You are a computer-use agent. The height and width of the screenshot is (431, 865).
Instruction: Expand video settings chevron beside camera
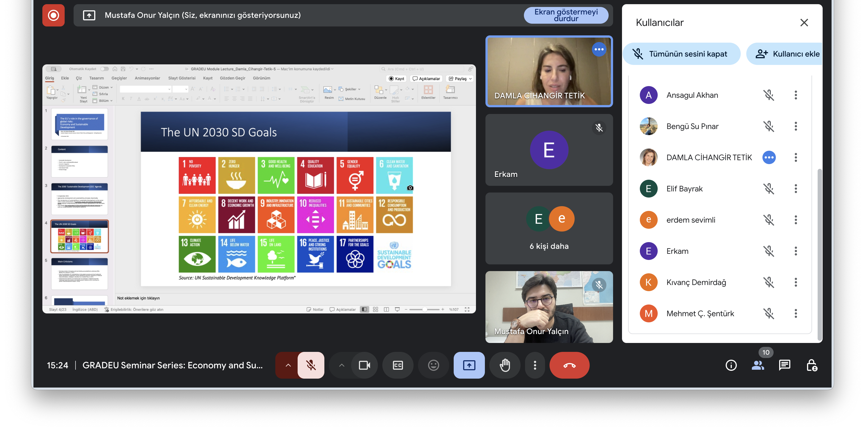[341, 365]
